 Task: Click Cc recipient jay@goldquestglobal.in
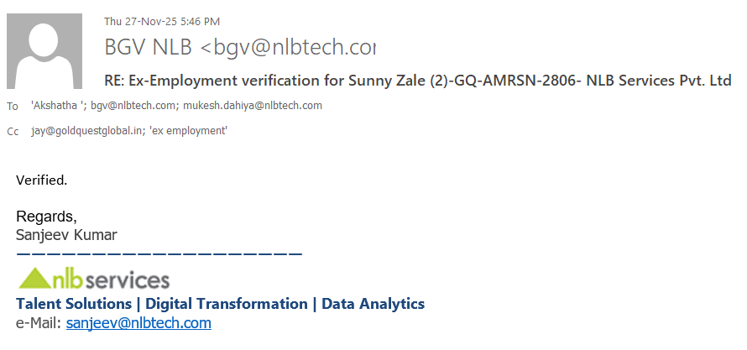point(84,131)
